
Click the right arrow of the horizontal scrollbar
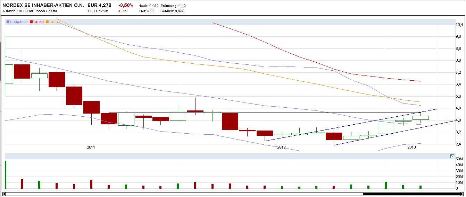coord(462,194)
